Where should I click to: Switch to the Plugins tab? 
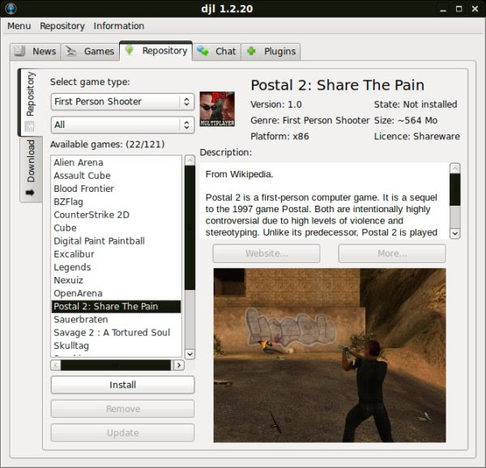pyautogui.click(x=271, y=51)
